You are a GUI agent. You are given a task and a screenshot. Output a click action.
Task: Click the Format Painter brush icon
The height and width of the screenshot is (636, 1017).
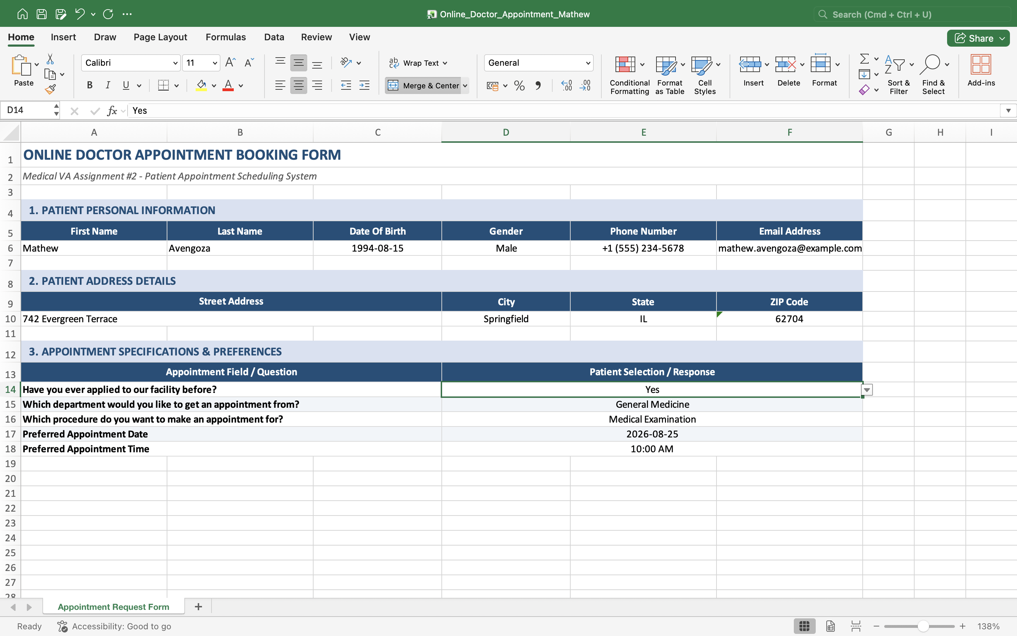point(50,89)
